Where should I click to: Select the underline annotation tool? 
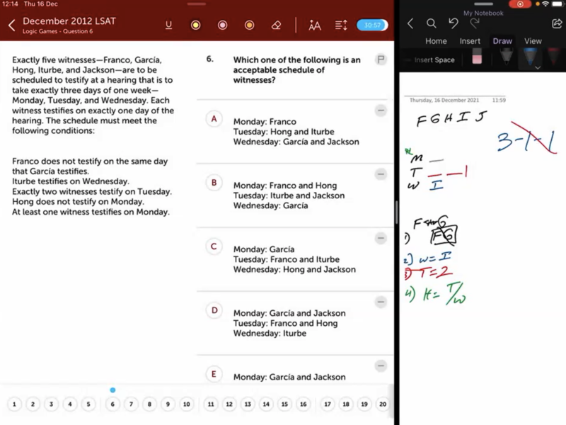(x=168, y=25)
